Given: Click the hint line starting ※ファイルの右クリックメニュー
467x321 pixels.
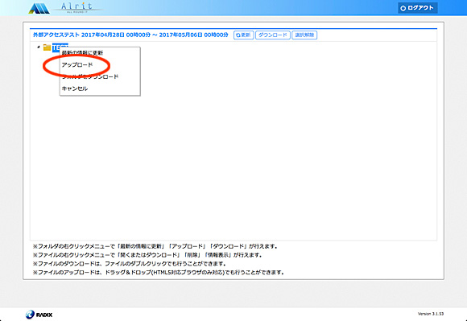Looking at the screenshot, I should click(147, 255).
